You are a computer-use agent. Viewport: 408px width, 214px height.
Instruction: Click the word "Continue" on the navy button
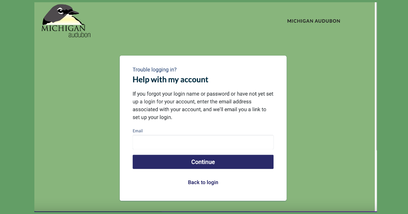[x=203, y=162]
